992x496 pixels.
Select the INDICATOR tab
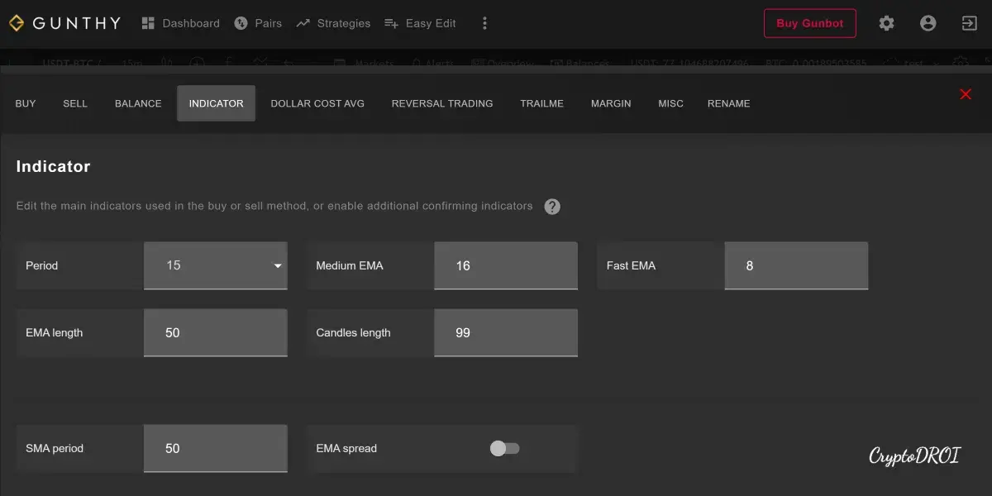(x=216, y=103)
